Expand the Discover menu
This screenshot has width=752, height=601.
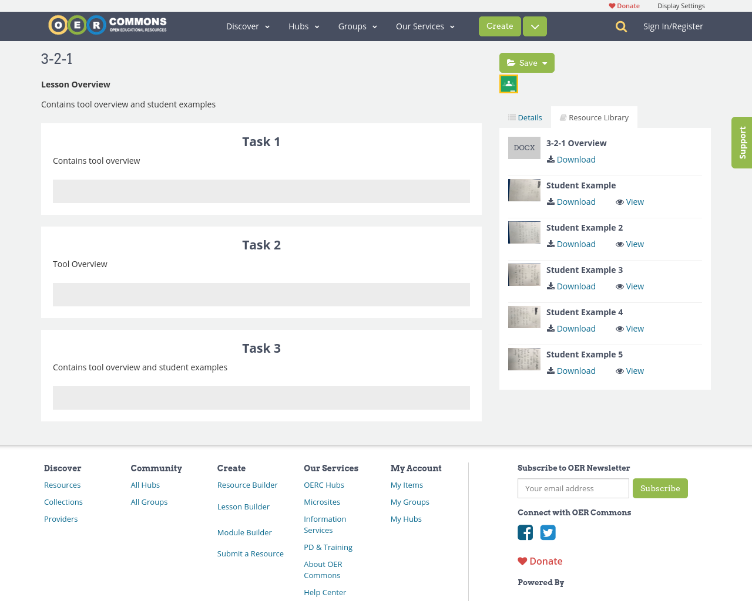(247, 26)
